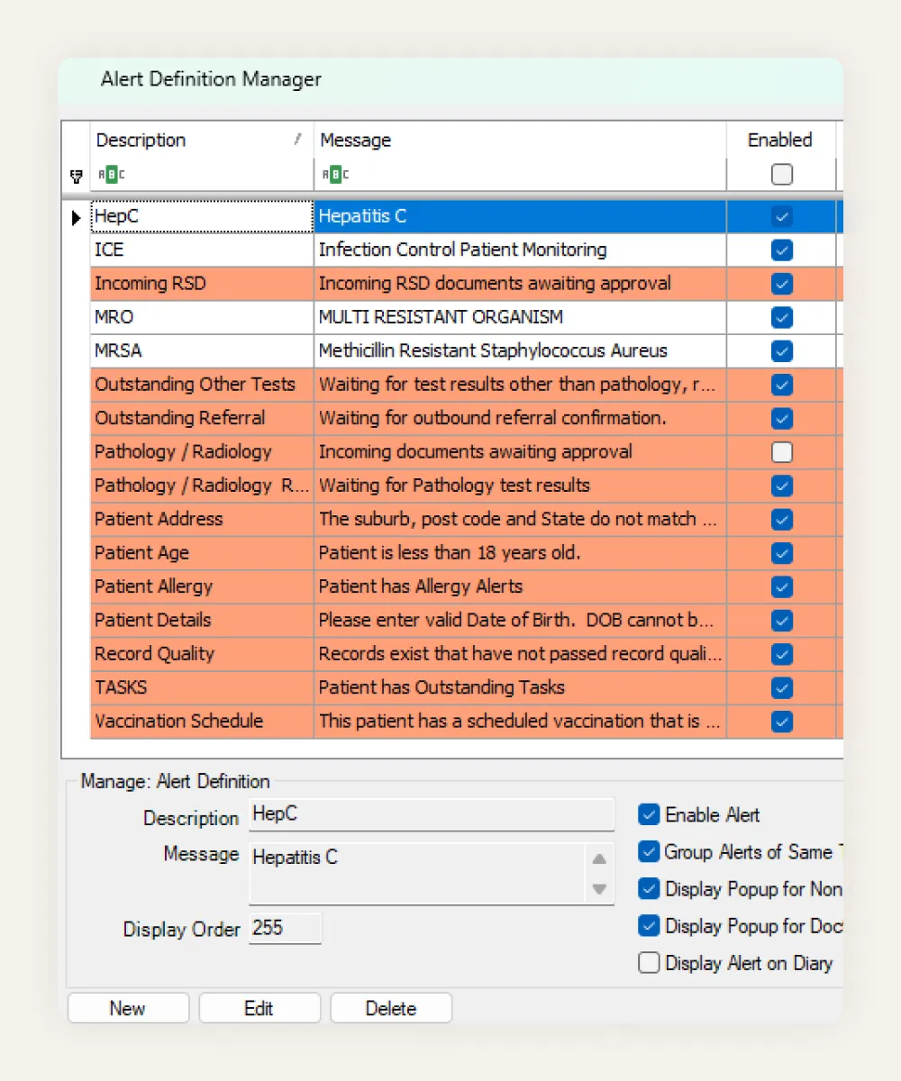This screenshot has height=1081, width=901.
Task: Click the filter icon under the Description header
Action: 112,175
